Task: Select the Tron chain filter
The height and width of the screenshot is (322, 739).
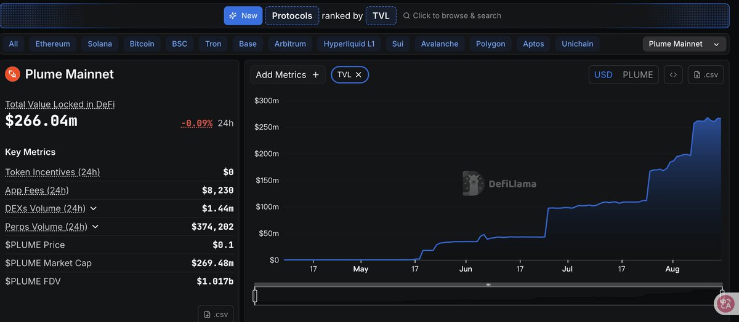Action: point(213,44)
